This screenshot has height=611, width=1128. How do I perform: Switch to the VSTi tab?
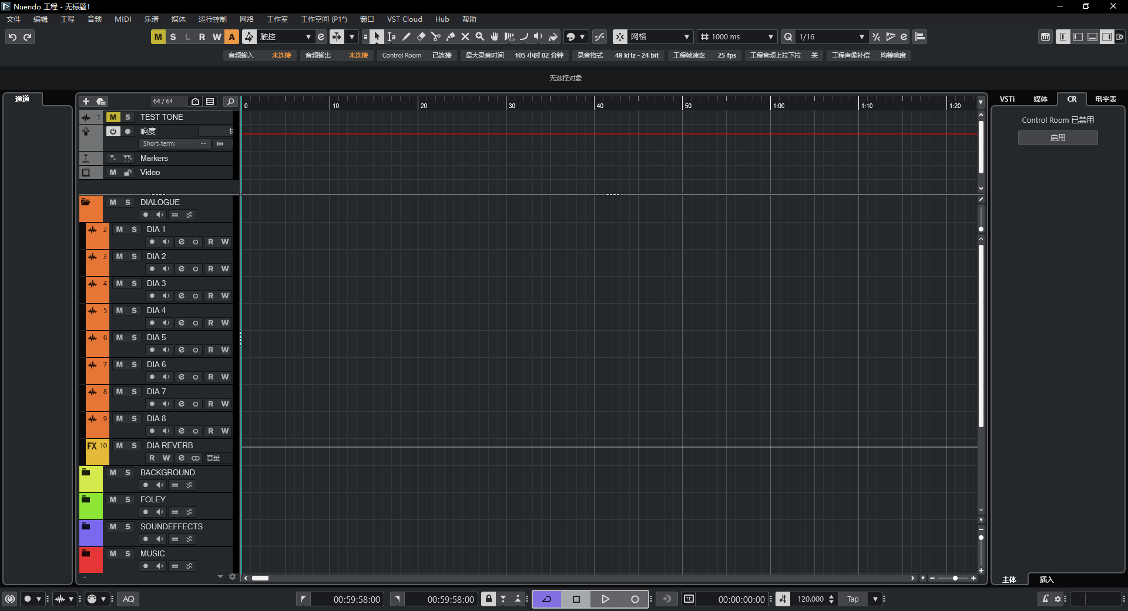pos(1007,99)
